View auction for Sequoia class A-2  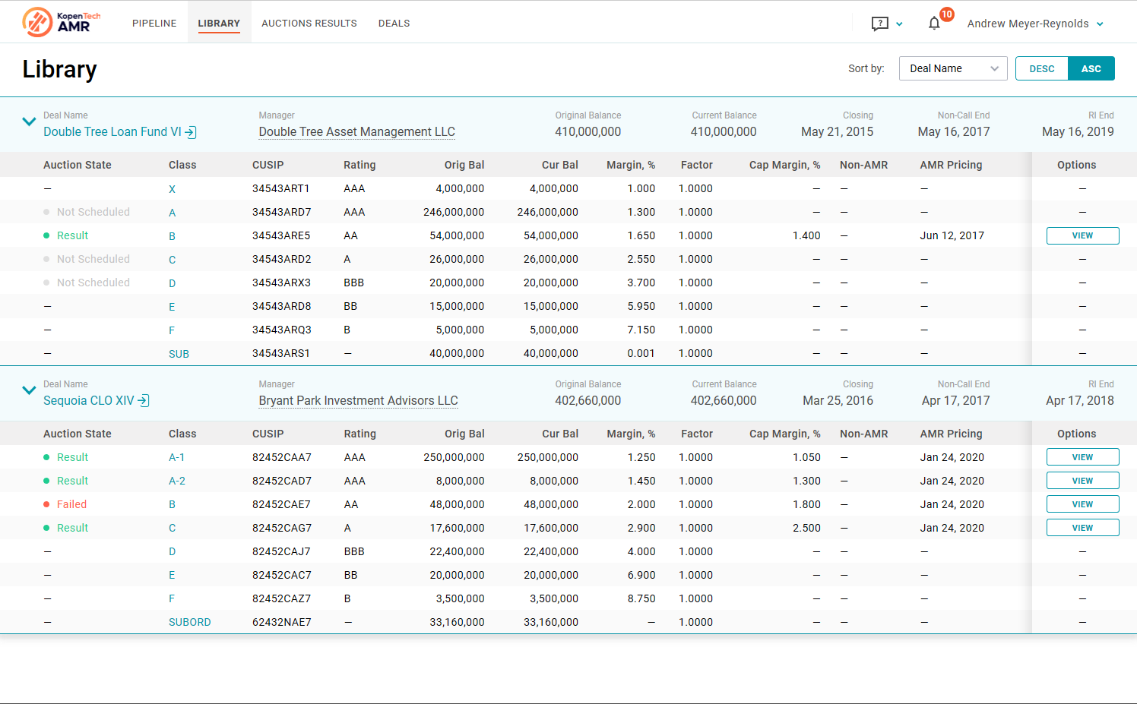coord(1082,481)
